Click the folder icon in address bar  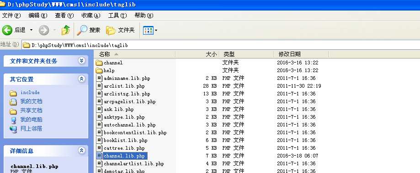(x=26, y=45)
